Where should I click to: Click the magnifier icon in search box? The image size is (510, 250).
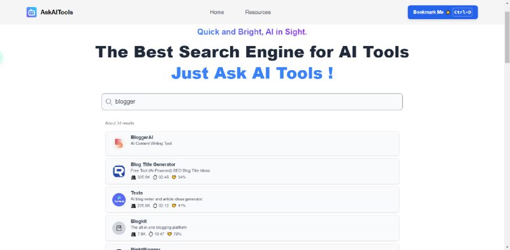(109, 102)
